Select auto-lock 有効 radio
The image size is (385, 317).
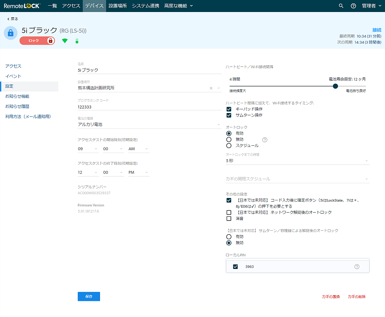pos(229,133)
